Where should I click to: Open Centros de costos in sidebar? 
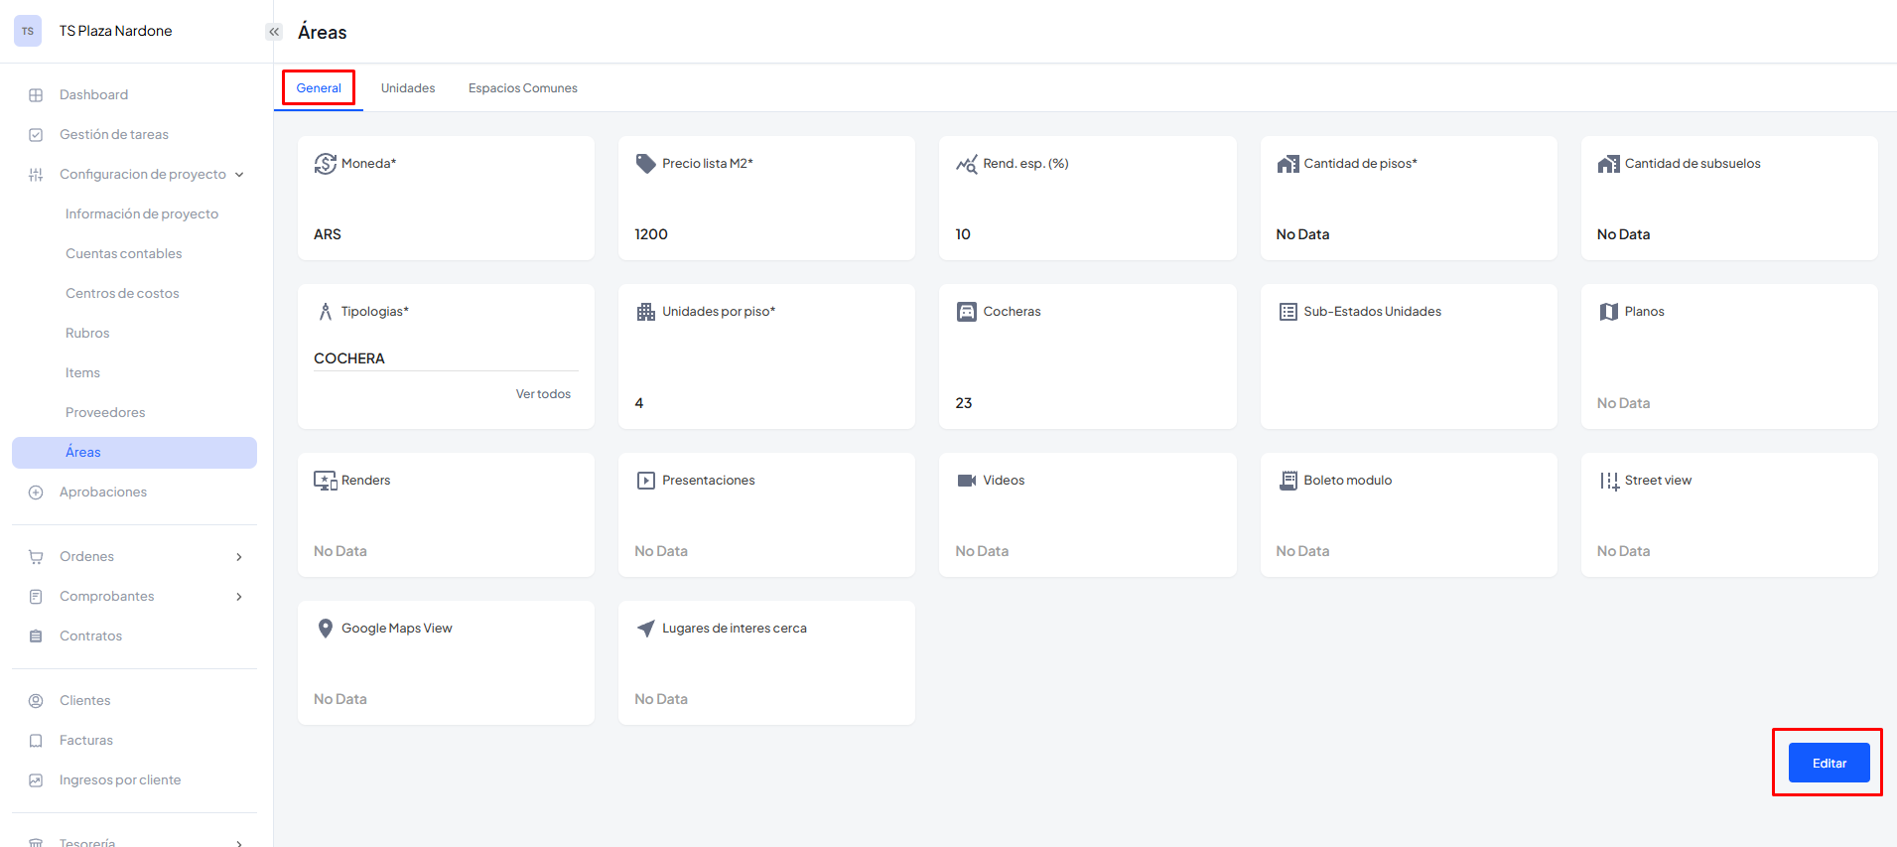coord(122,294)
